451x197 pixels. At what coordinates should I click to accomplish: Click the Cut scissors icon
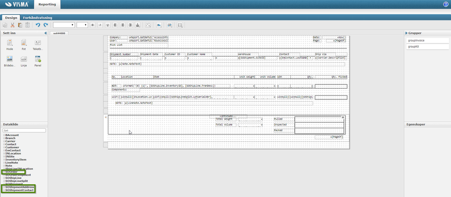13,25
